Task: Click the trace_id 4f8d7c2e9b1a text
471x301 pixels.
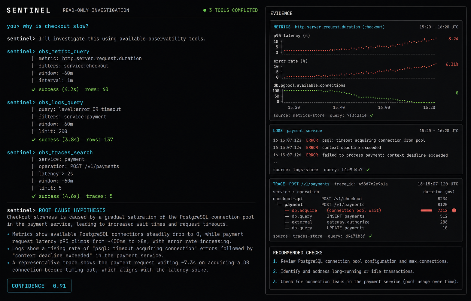Action: [x=361, y=184]
